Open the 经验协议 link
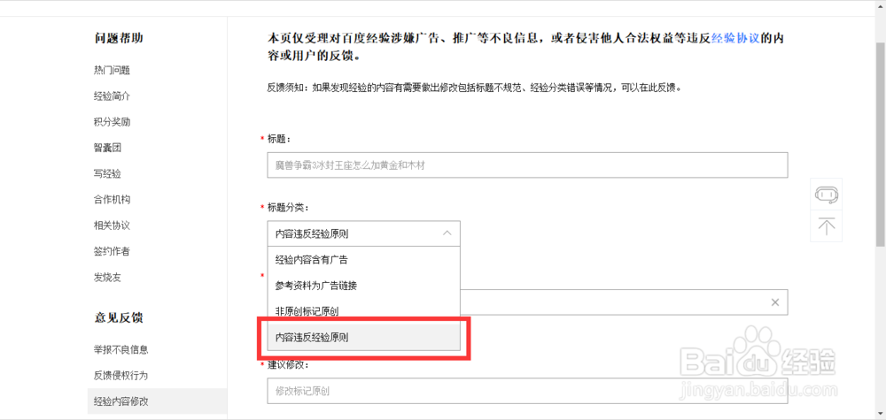Viewport: 886px width, 420px height. 735,39
